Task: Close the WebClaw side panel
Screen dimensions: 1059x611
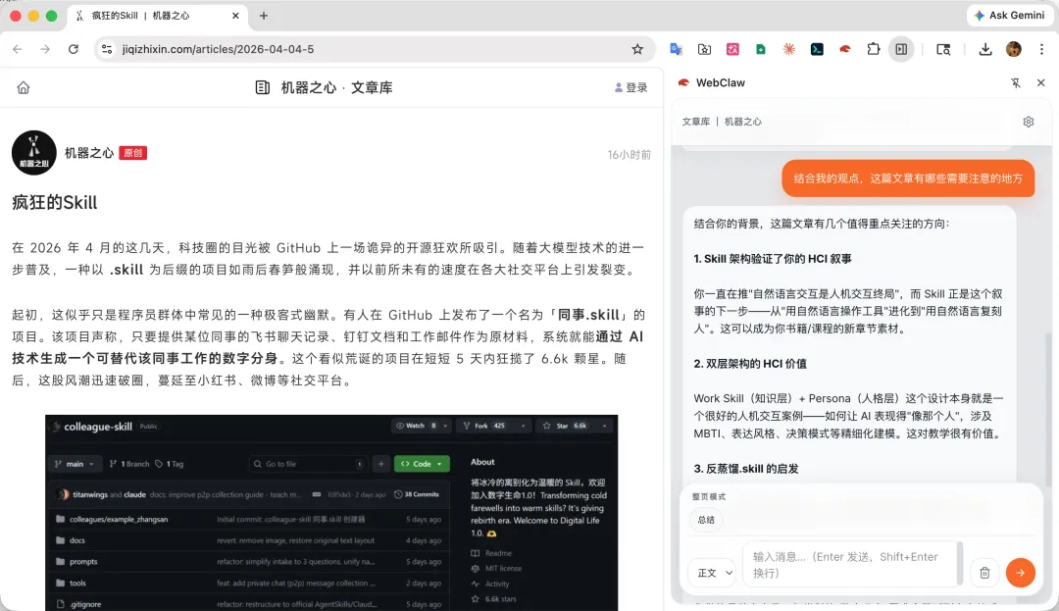Action: click(x=1040, y=82)
